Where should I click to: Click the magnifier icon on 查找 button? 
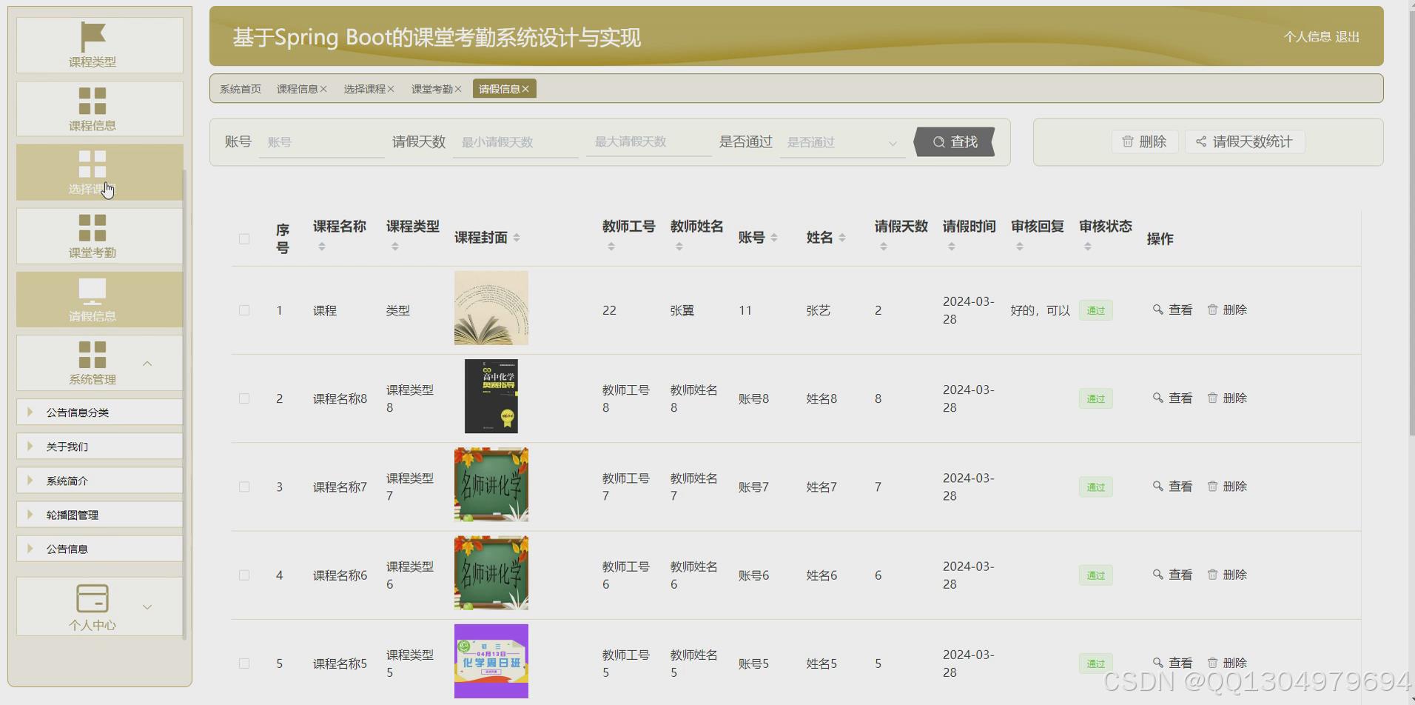click(x=938, y=141)
